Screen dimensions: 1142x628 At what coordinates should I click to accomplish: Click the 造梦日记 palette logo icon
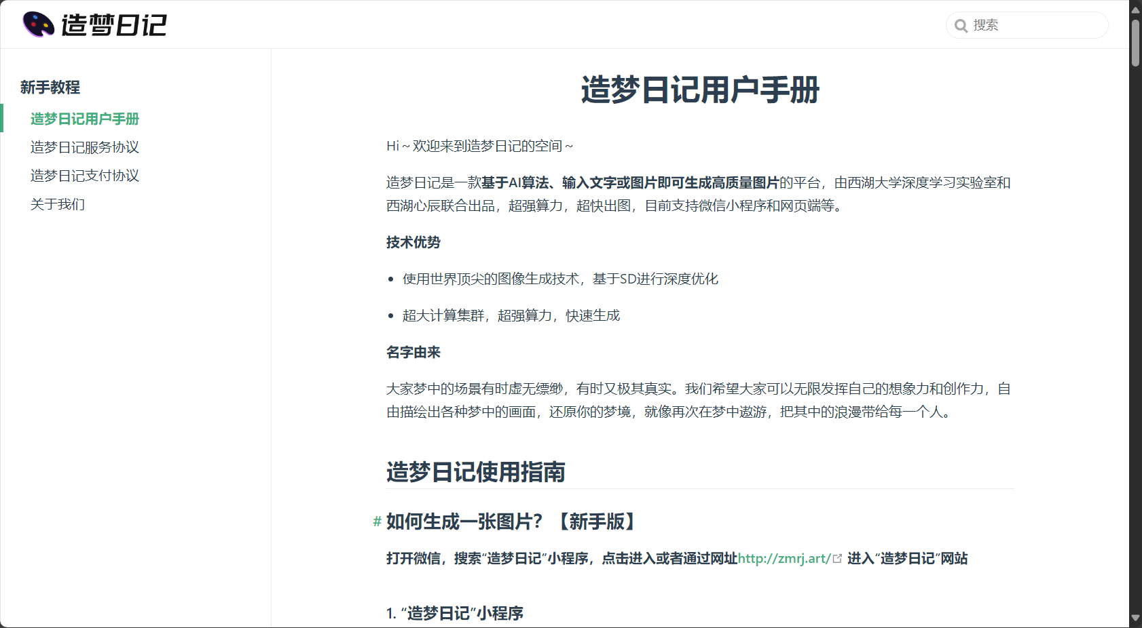pos(38,24)
